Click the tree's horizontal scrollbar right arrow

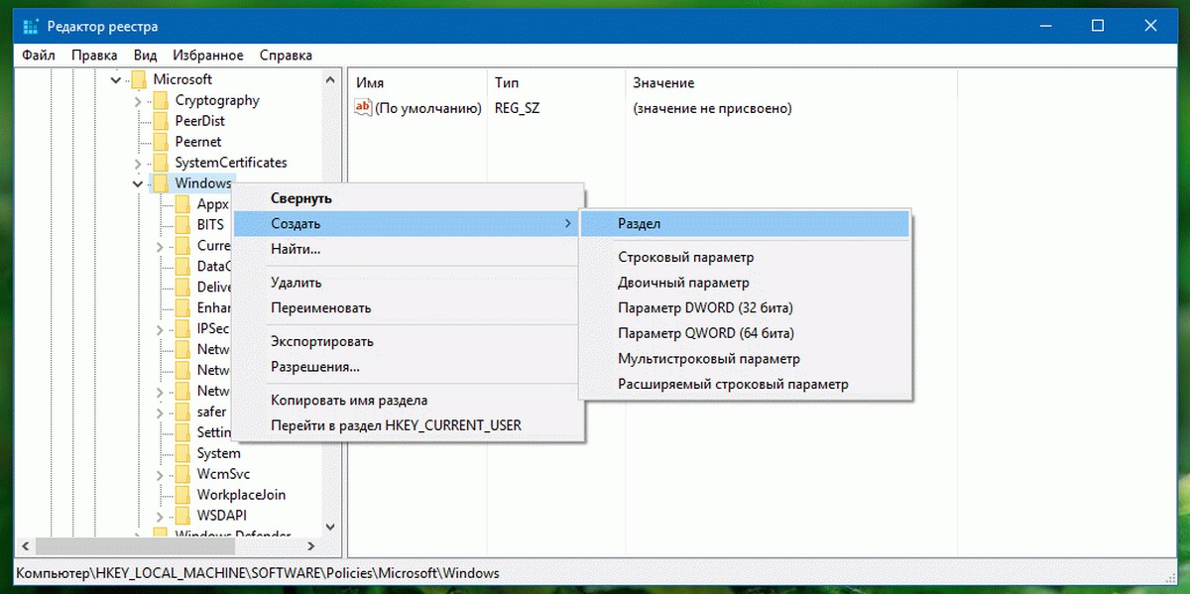(x=309, y=545)
